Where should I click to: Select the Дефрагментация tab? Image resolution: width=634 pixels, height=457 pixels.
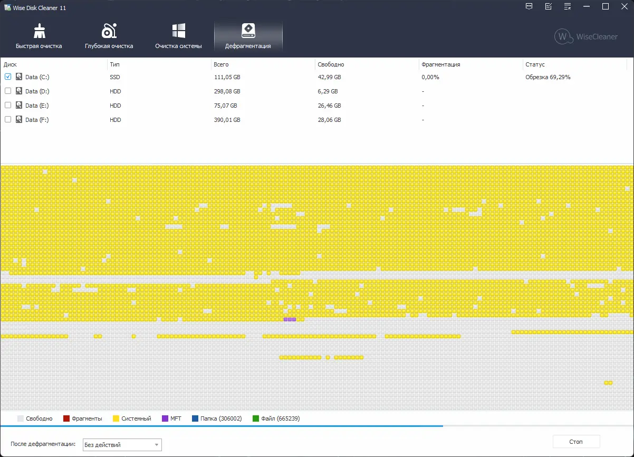248,36
